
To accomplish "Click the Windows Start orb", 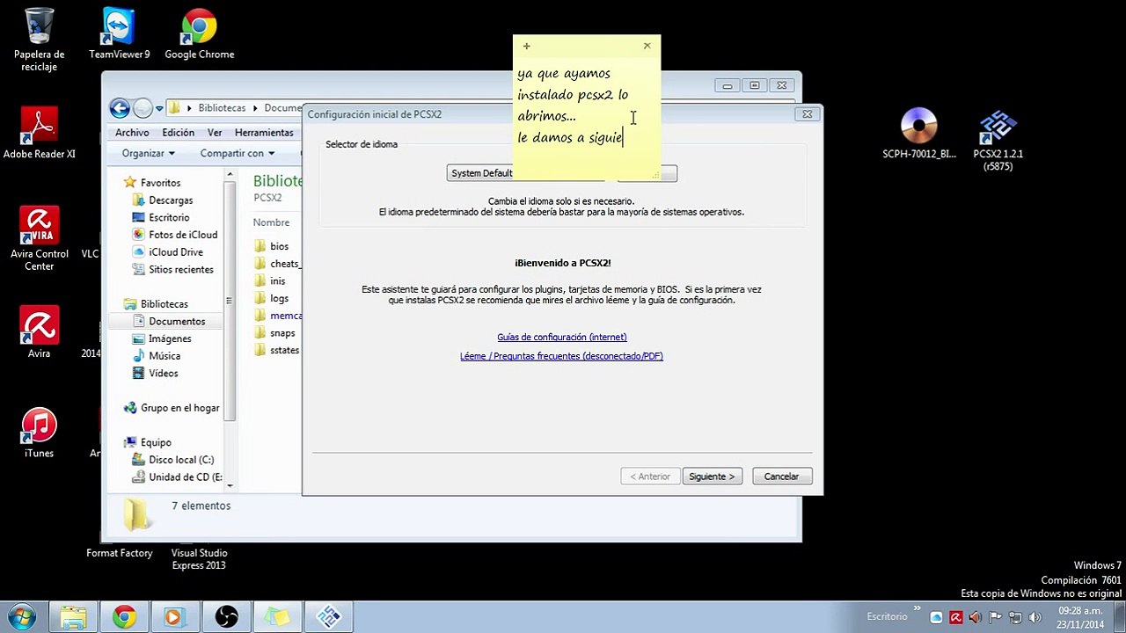I will pos(21,616).
